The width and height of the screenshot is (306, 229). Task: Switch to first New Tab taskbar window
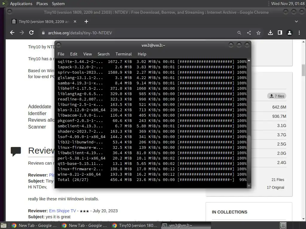pyautogui.click(x=34, y=225)
